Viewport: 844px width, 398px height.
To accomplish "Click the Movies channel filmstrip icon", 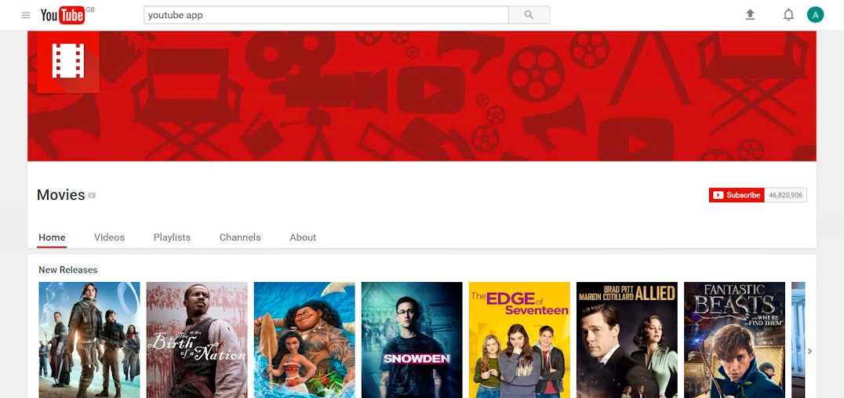I will point(67,61).
